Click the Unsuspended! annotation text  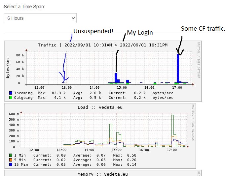pos(94,31)
